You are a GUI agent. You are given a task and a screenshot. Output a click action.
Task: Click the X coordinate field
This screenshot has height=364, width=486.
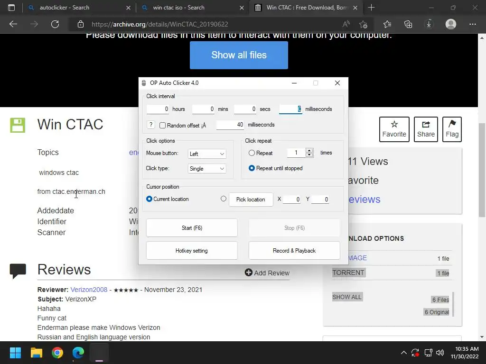coord(292,200)
